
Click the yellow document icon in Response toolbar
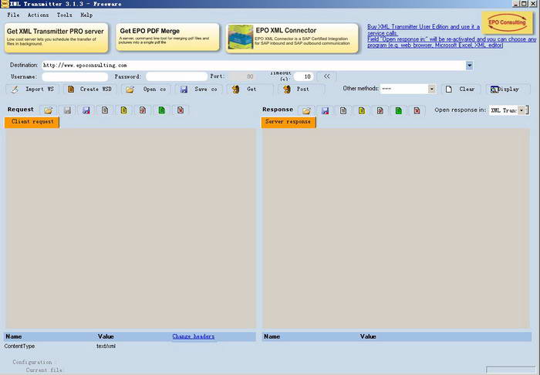tap(362, 110)
